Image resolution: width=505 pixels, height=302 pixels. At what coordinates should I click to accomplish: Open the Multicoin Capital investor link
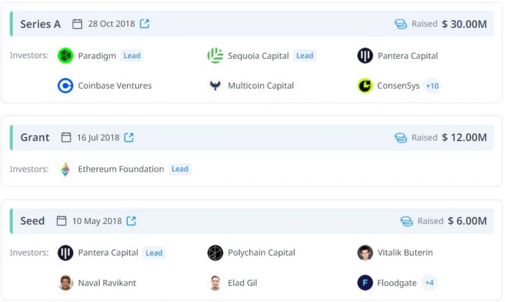coord(261,86)
